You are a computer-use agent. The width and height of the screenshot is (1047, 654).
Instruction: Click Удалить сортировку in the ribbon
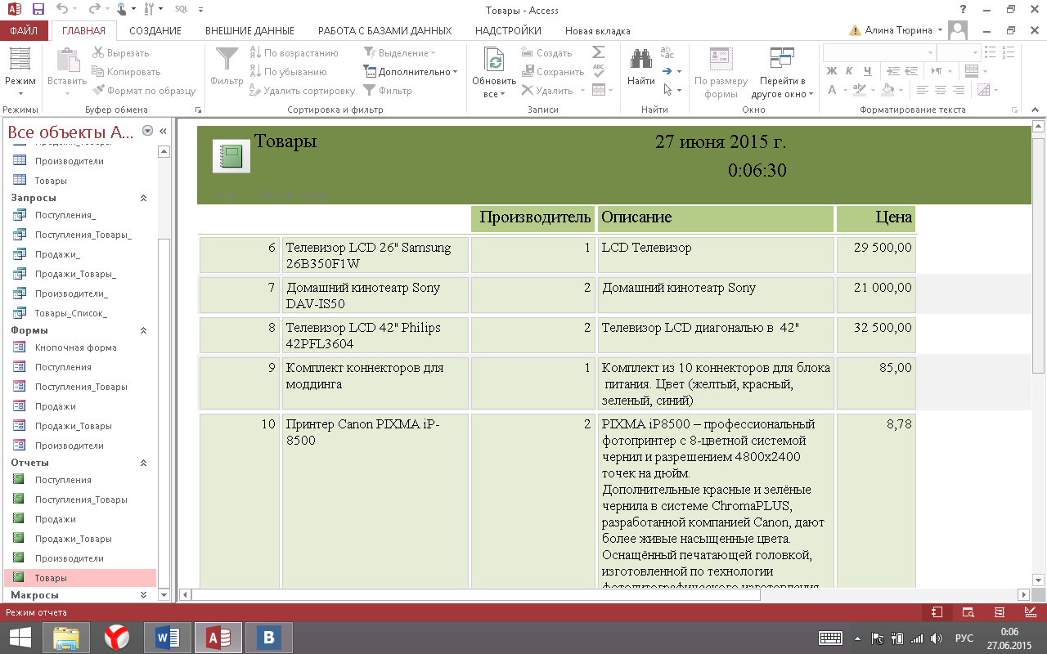tap(302, 91)
